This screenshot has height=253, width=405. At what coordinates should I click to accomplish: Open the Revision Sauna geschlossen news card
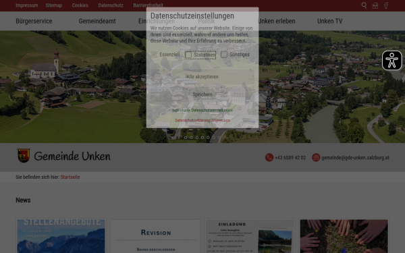(x=155, y=236)
